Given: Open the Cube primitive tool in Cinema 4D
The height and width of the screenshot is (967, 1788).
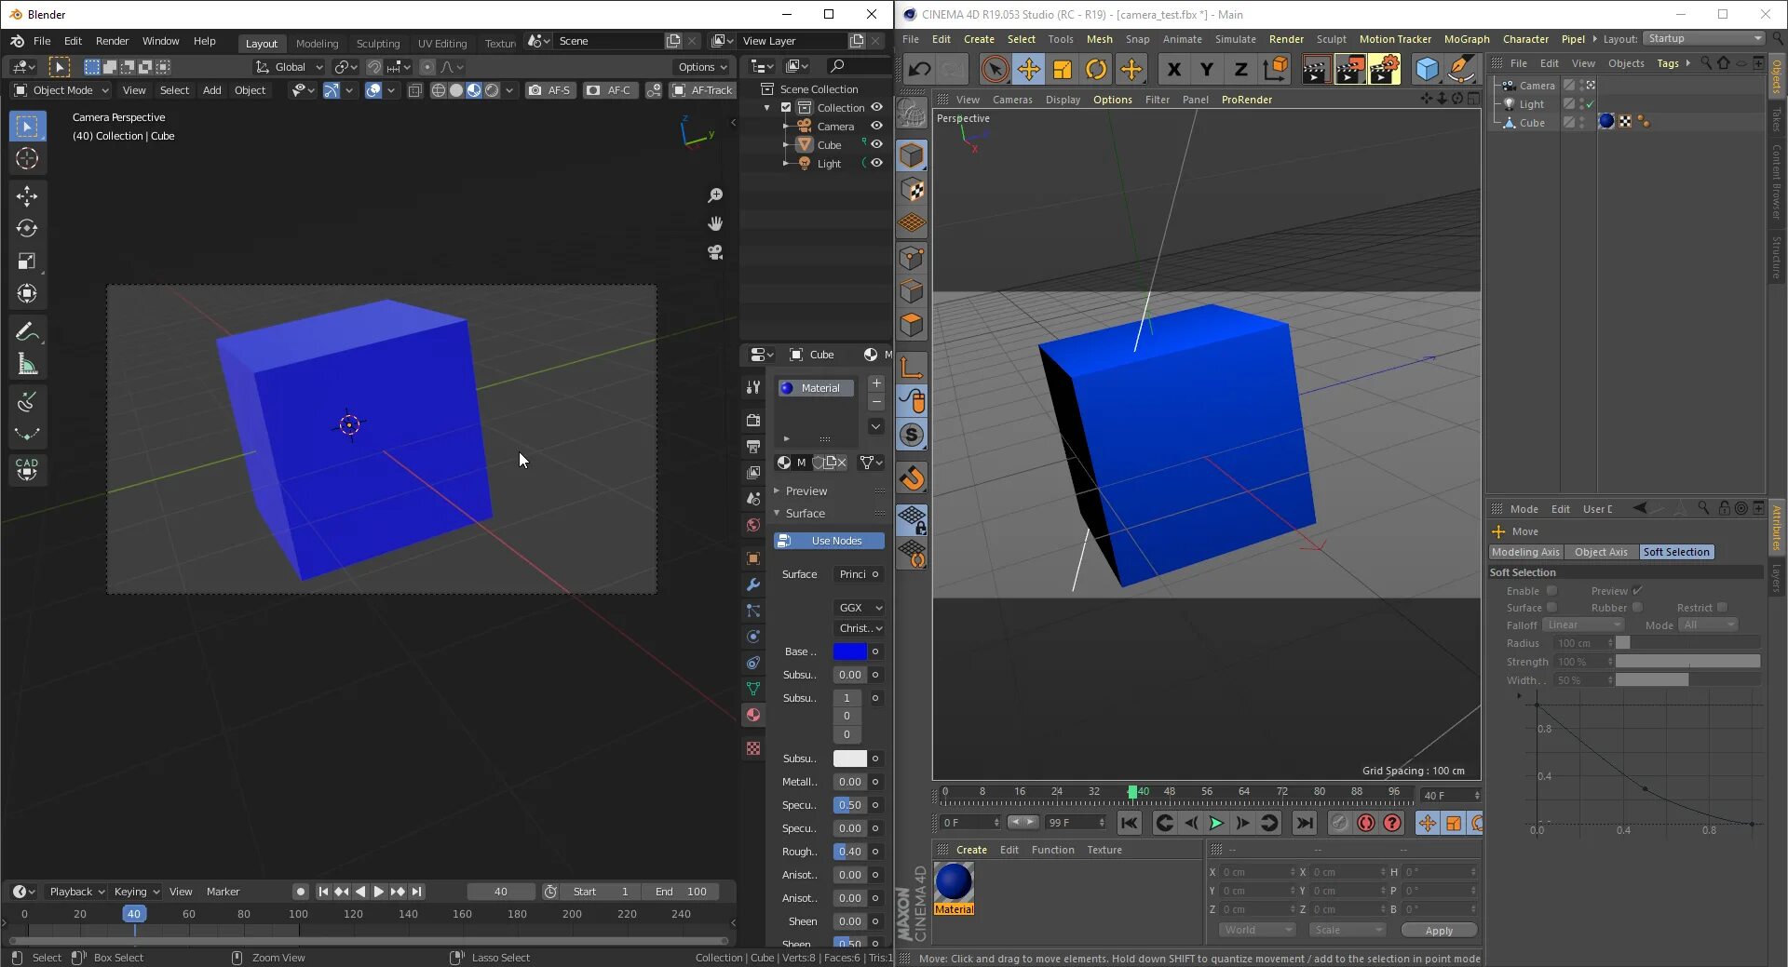Looking at the screenshot, I should (x=1426, y=69).
